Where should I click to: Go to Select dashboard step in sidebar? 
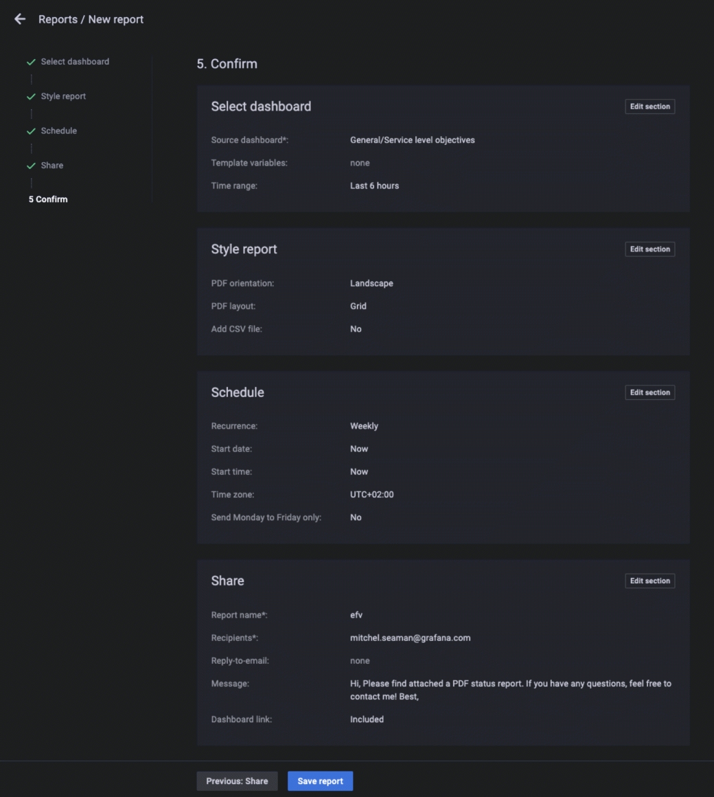point(75,62)
